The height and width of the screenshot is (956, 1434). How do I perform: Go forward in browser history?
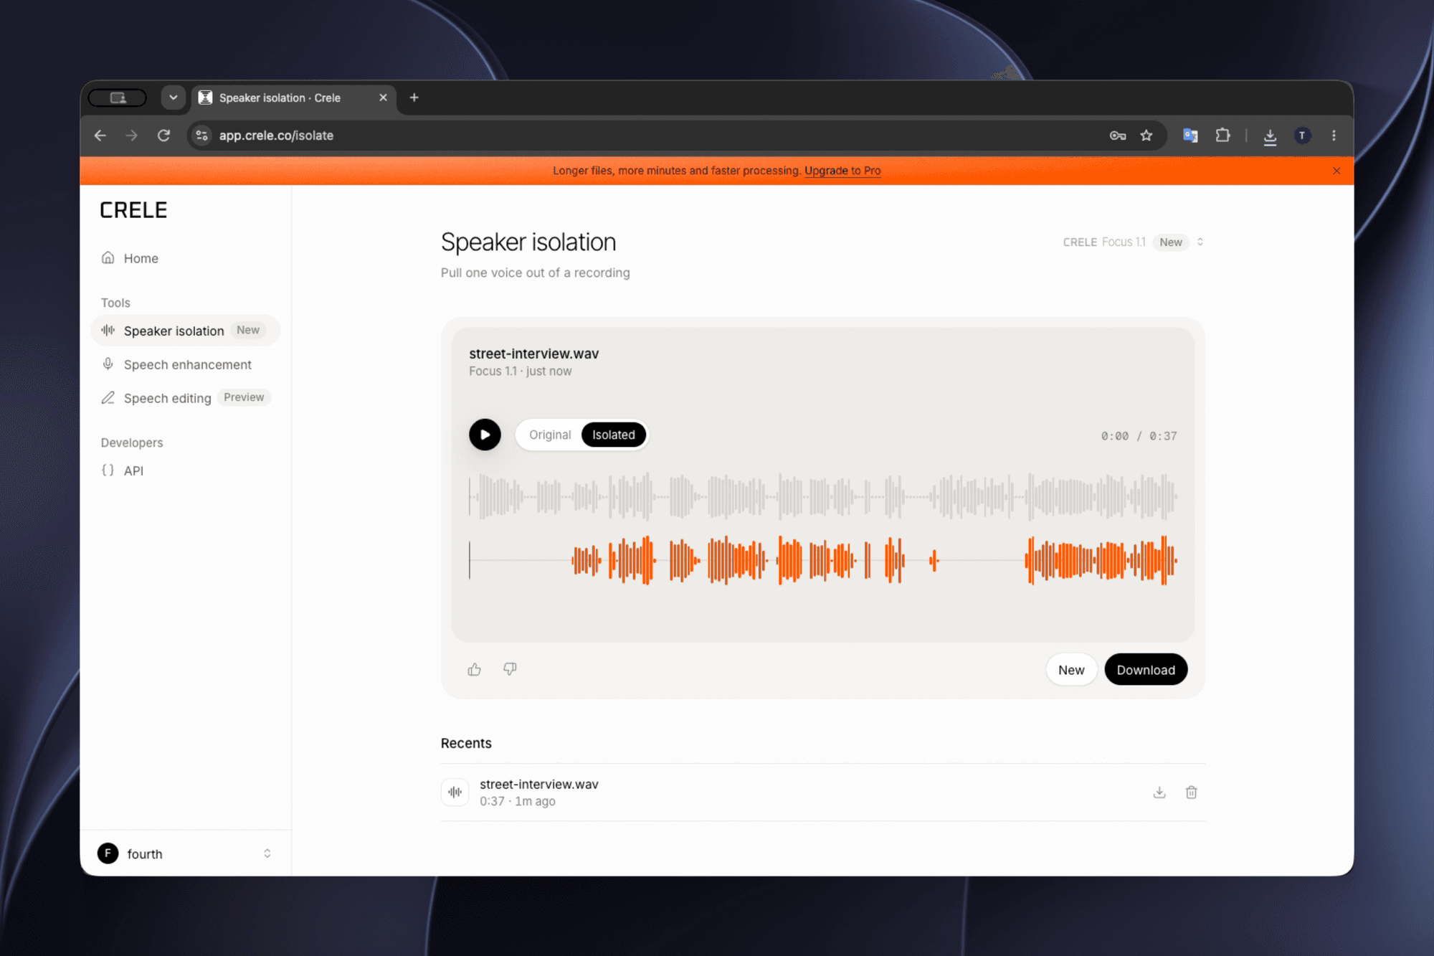pos(132,136)
